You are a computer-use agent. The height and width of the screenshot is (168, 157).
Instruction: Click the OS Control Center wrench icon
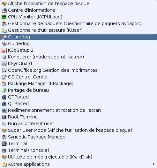[4, 77]
